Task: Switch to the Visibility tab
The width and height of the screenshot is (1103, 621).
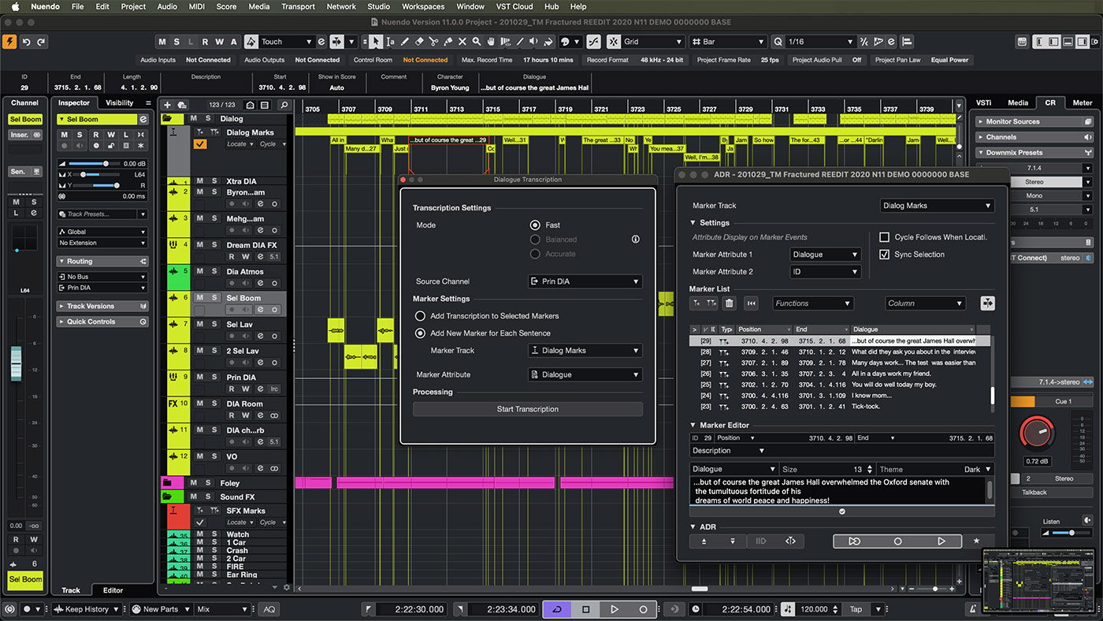Action: click(x=120, y=103)
